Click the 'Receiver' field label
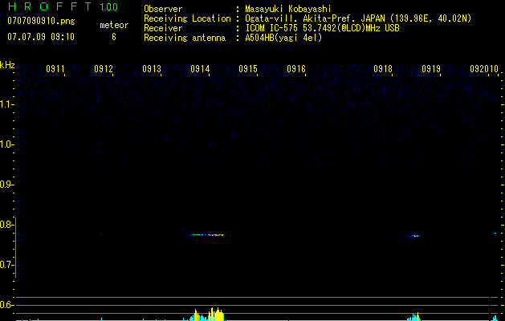This screenshot has height=321, width=505. coord(163,28)
